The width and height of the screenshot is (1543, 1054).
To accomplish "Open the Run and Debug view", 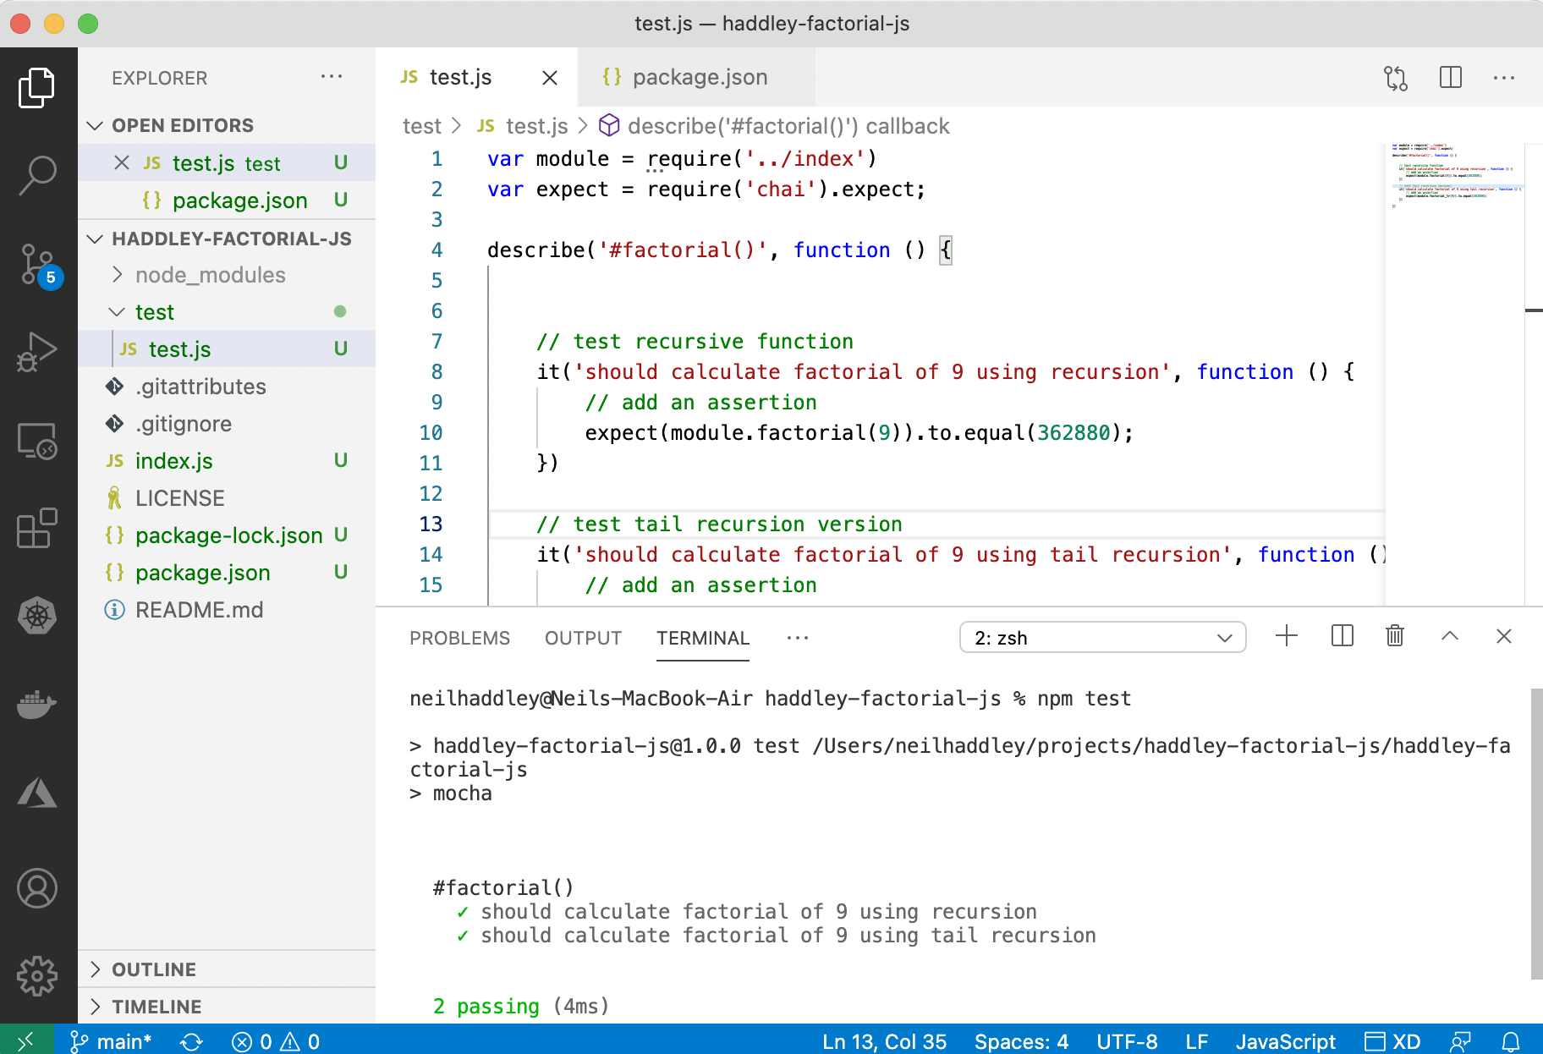I will [37, 352].
